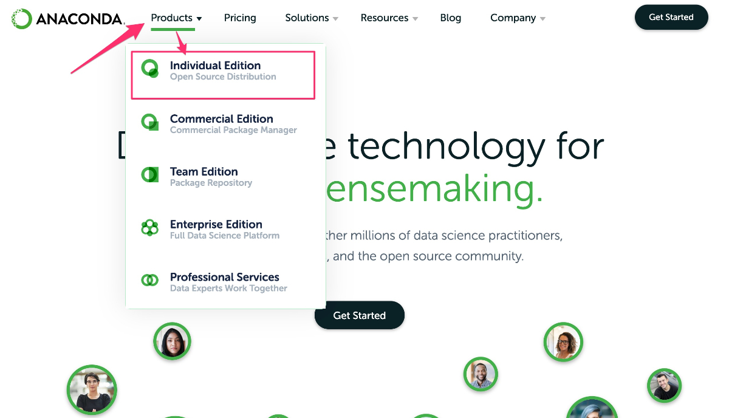Open the Products dropdown menu
Screen dimensions: 729x418
tap(176, 18)
